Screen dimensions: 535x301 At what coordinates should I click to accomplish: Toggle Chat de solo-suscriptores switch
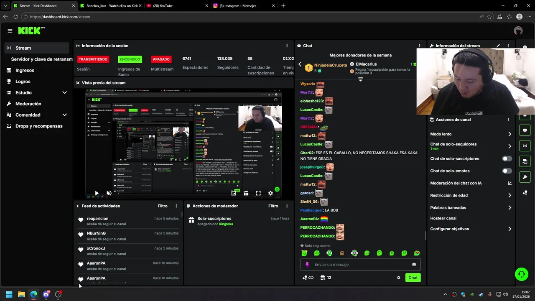tap(507, 159)
